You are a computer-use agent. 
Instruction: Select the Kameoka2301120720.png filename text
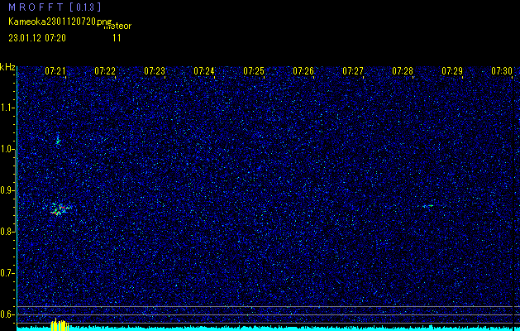[x=60, y=22]
